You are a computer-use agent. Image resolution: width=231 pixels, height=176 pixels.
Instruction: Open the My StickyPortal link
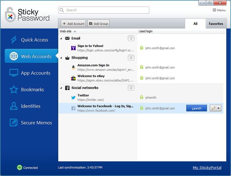207,168
